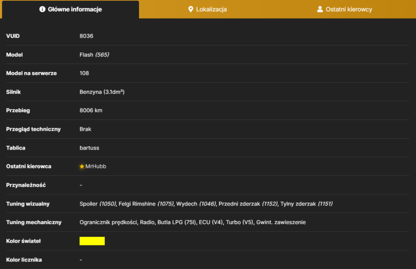This screenshot has width=416, height=269.
Task: Click the VUID row label
Action: click(x=13, y=36)
